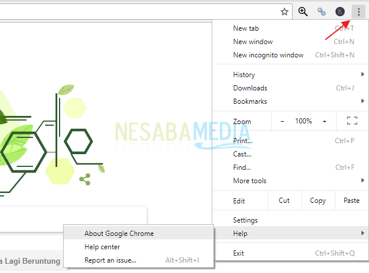Click the three-dot Chrome menu button
The image size is (369, 273).
pyautogui.click(x=359, y=12)
